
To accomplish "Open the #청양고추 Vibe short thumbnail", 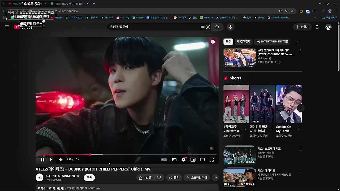I will tap(236, 104).
